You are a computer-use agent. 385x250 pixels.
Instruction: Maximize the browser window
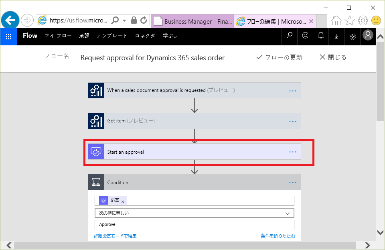349,8
